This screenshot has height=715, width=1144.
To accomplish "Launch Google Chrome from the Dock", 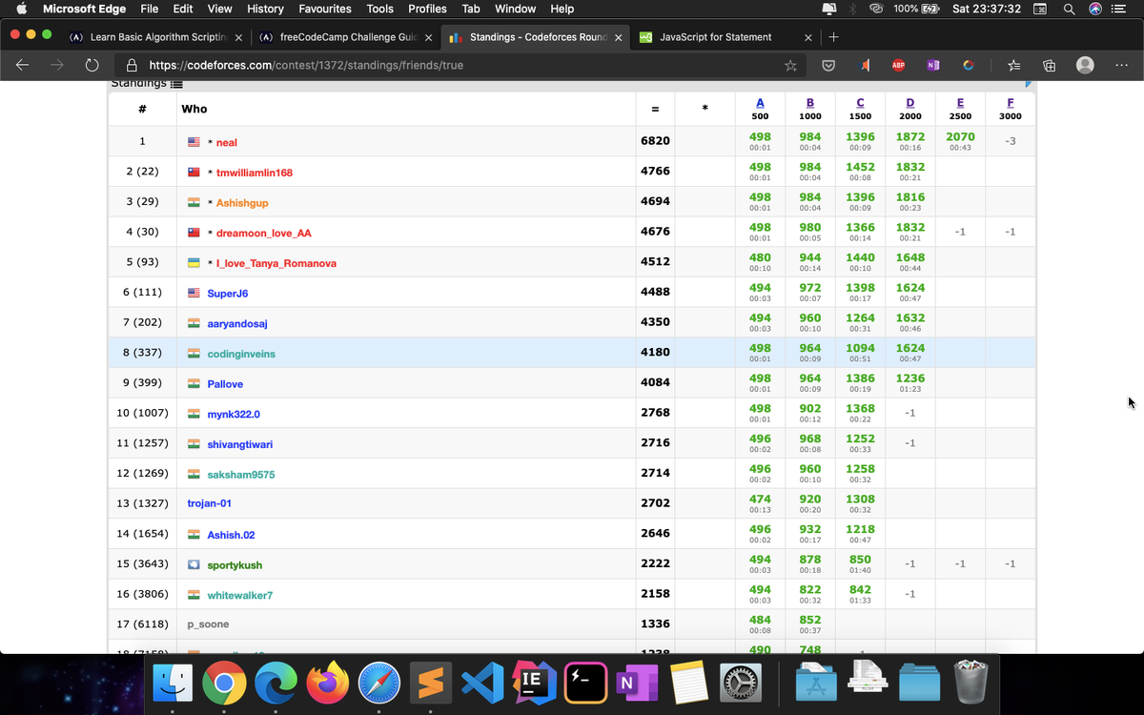I will coord(224,683).
